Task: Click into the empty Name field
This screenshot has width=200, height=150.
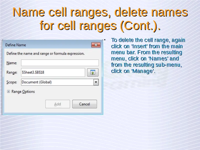Action: pos(60,63)
